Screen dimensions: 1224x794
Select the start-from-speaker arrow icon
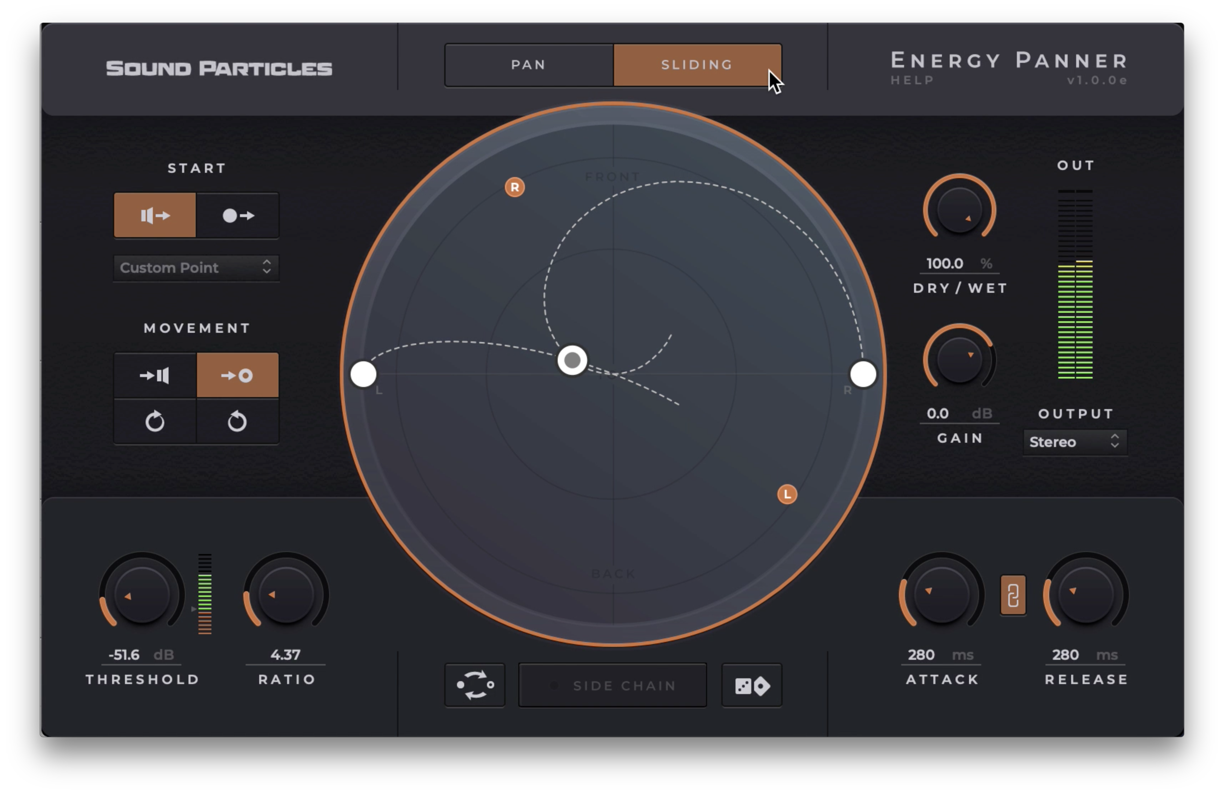(155, 216)
